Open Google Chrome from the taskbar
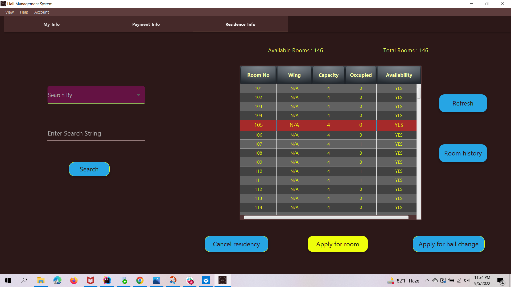 pyautogui.click(x=140, y=280)
